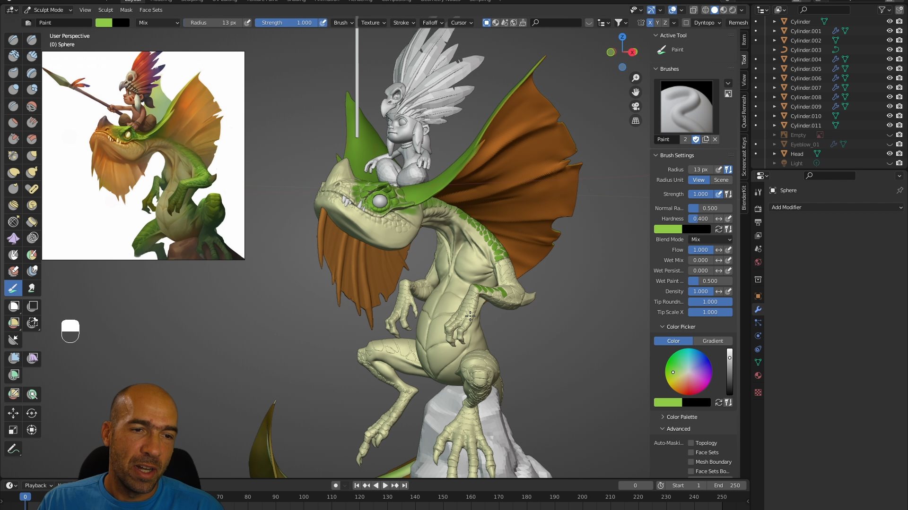The image size is (908, 510).
Task: Select the Smear tool in the sculpt toolbar
Action: coord(32,288)
